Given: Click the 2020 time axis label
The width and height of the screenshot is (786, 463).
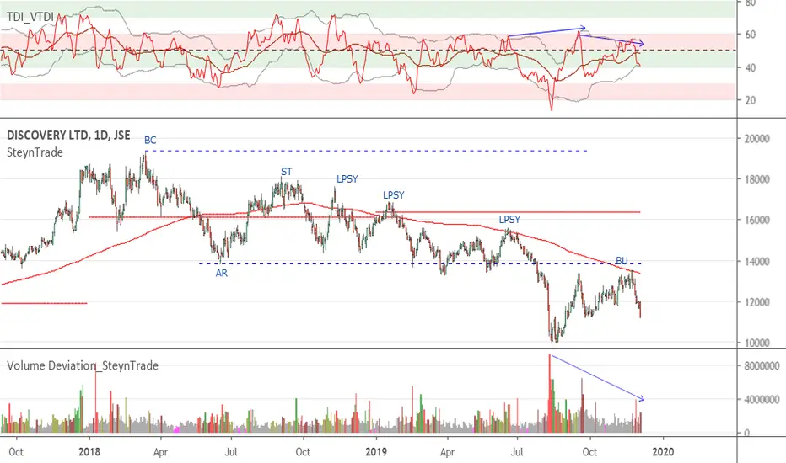Looking at the screenshot, I should pos(663,452).
